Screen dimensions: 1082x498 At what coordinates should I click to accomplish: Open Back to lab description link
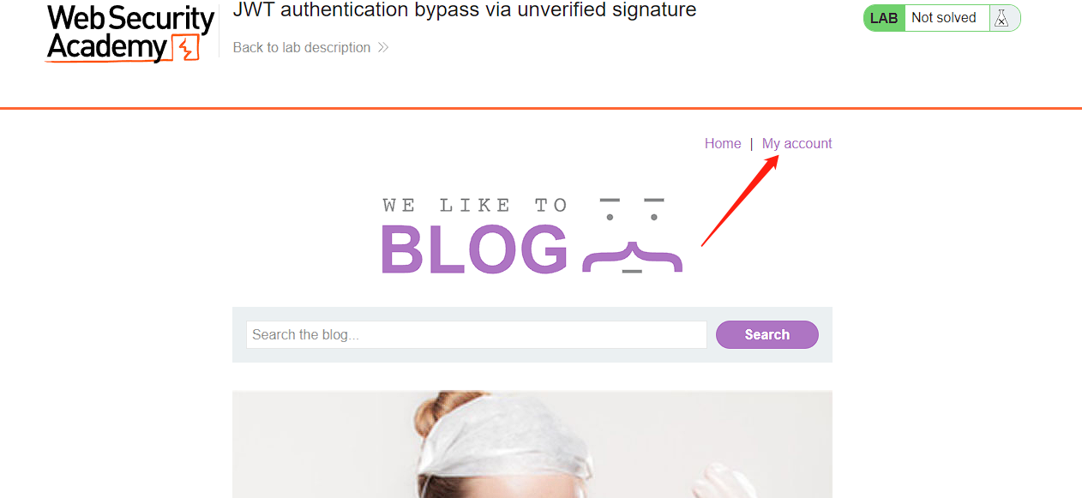[302, 47]
